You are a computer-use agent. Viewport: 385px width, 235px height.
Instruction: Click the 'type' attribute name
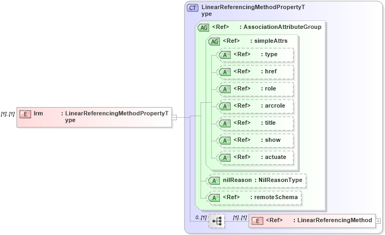pyautogui.click(x=271, y=55)
